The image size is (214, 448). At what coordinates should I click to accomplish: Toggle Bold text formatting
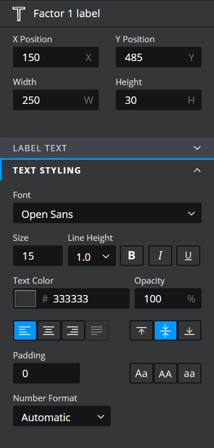coord(132,256)
